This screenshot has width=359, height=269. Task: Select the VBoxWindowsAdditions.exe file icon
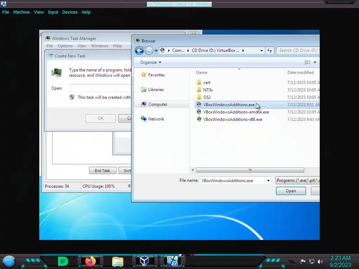[x=199, y=104]
